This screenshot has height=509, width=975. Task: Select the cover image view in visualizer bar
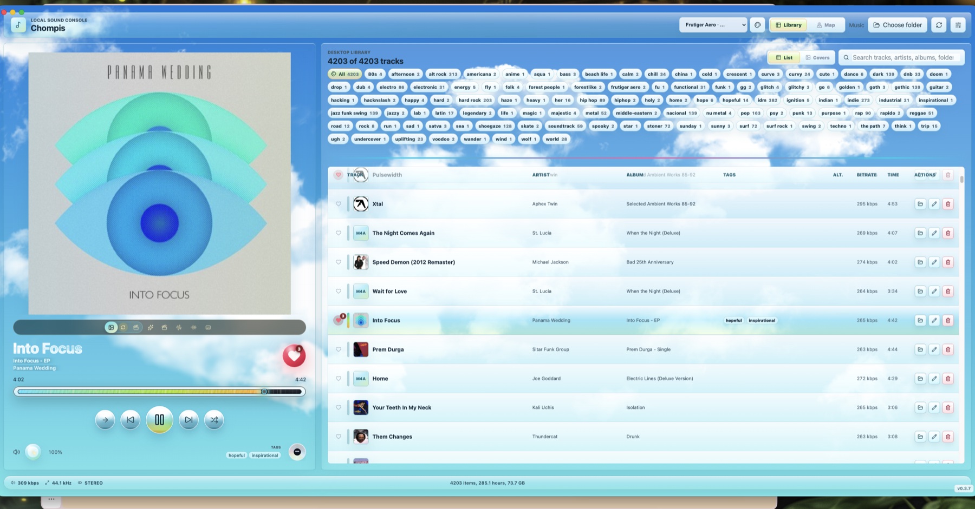pyautogui.click(x=111, y=327)
